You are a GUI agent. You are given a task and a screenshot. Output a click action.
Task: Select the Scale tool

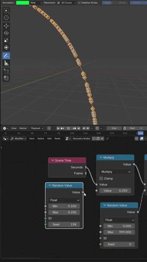coord(6,40)
